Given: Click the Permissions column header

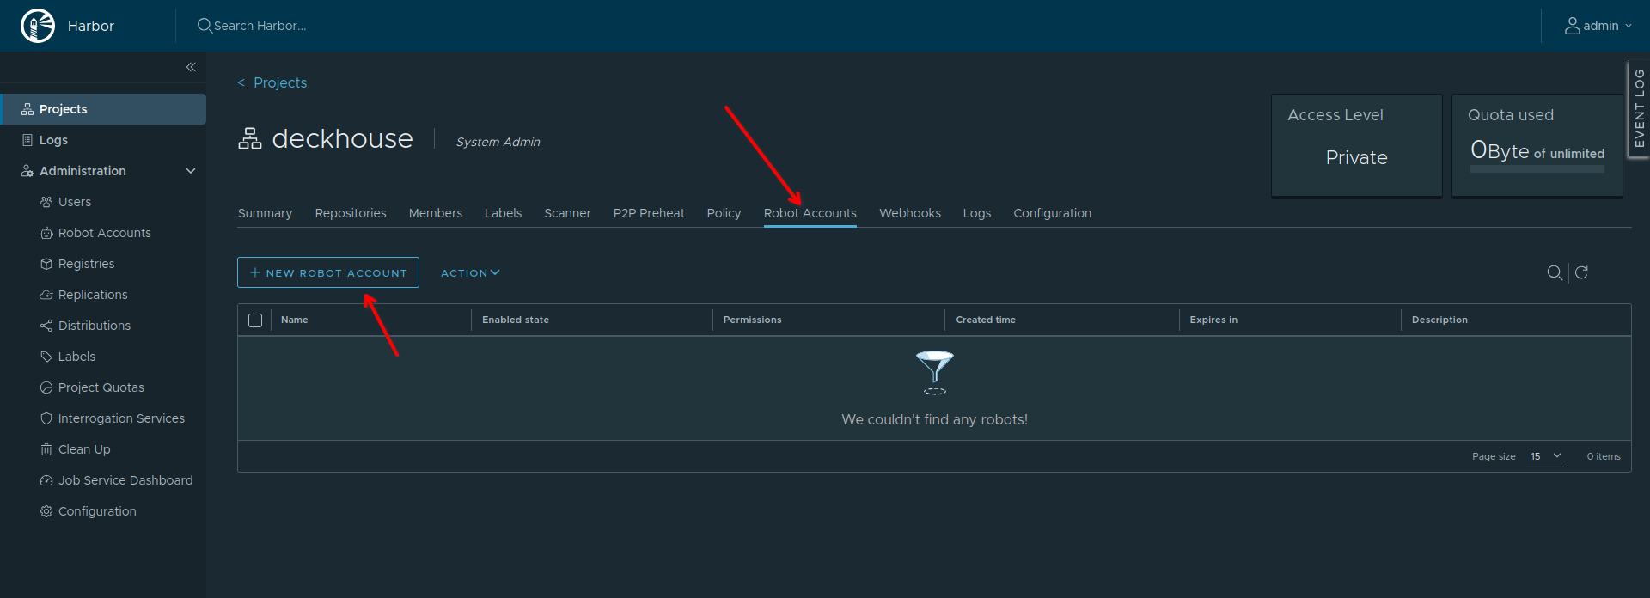Looking at the screenshot, I should pos(753,320).
